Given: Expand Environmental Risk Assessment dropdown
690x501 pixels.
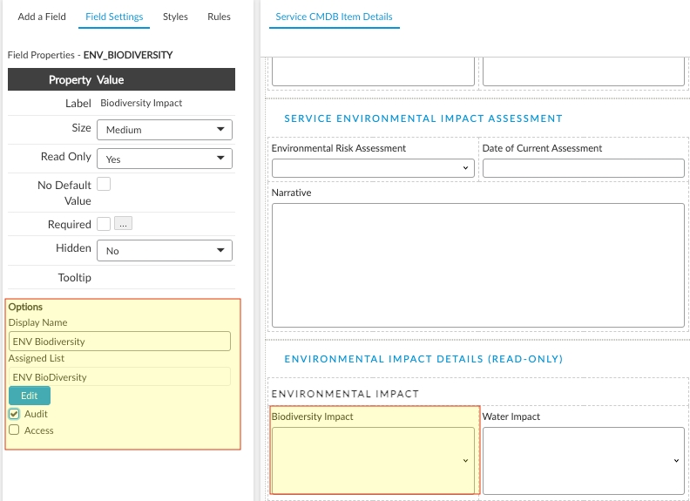Looking at the screenshot, I should click(373, 168).
